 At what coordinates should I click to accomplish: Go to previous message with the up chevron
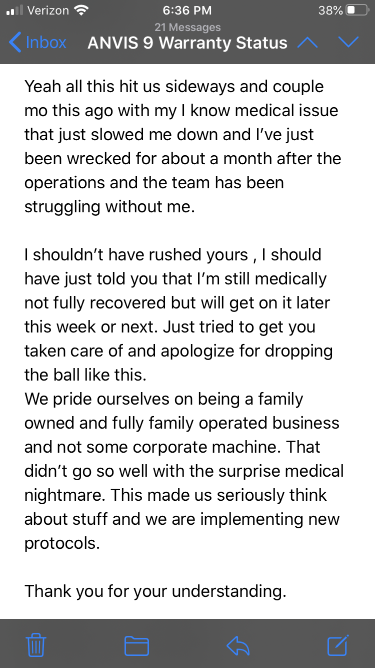pos(307,43)
